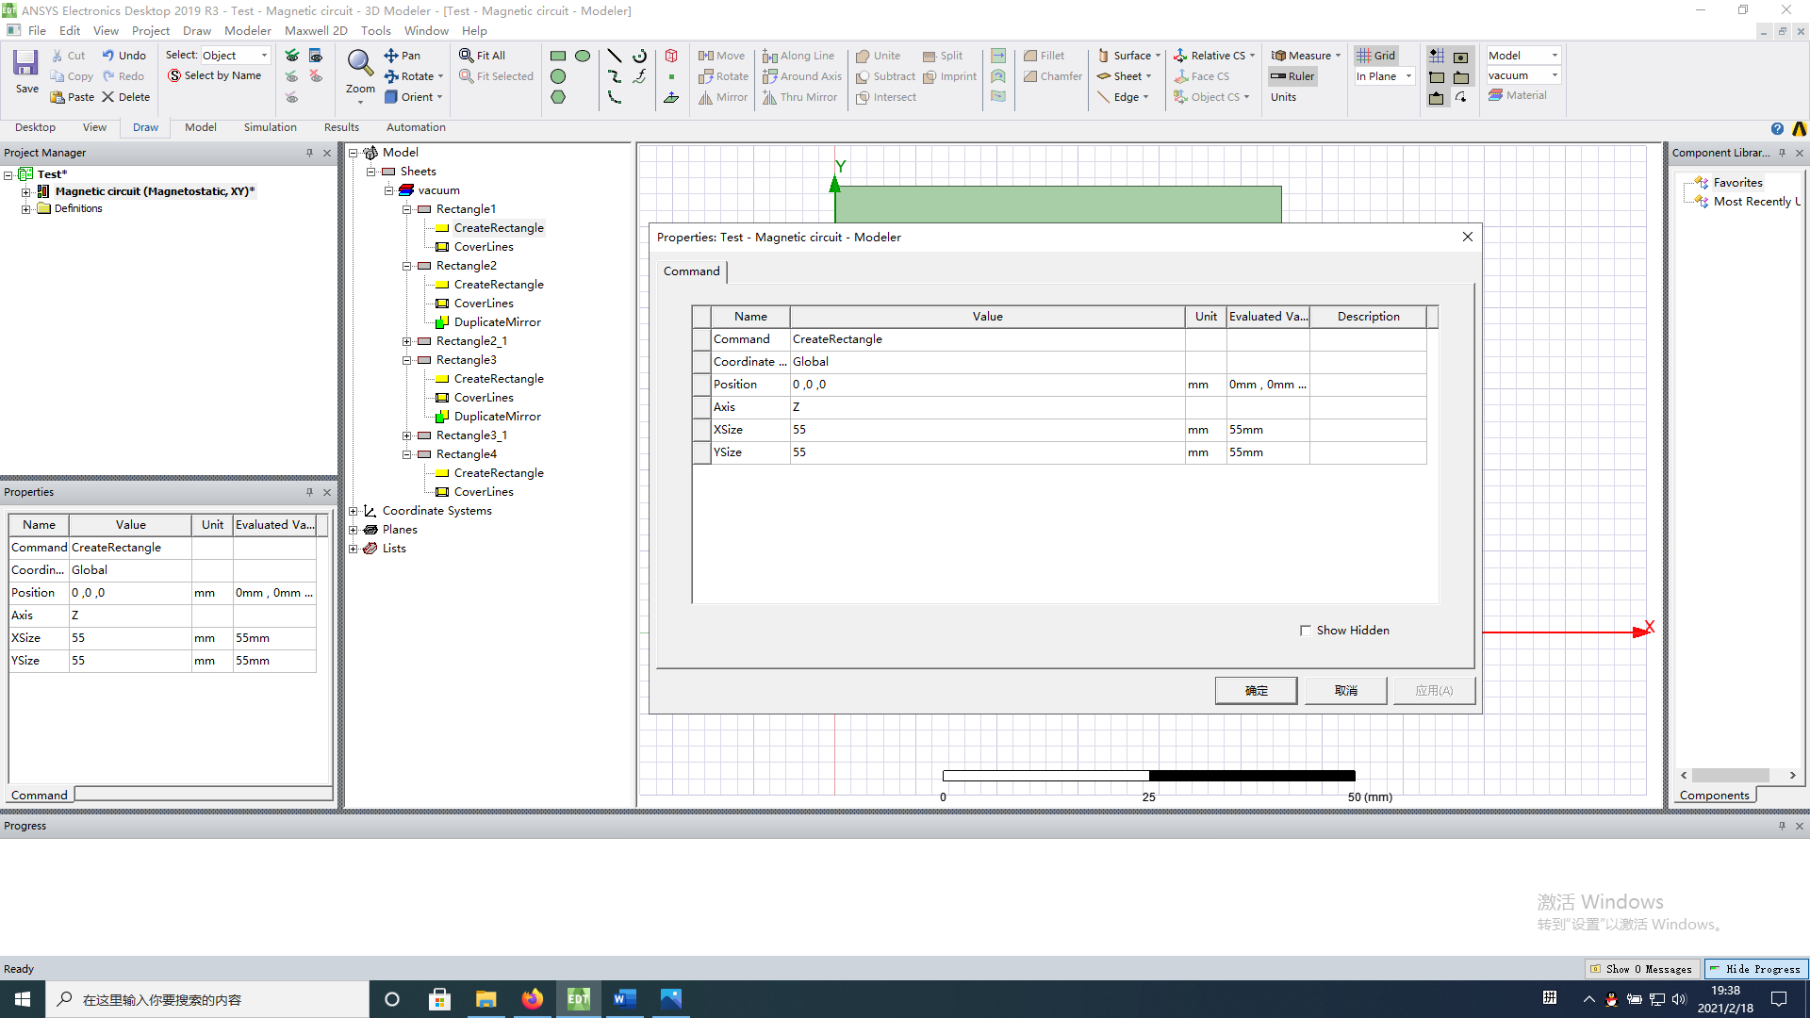Expand the Coordinate Systems tree node
The width and height of the screenshot is (1810, 1018).
(x=354, y=510)
